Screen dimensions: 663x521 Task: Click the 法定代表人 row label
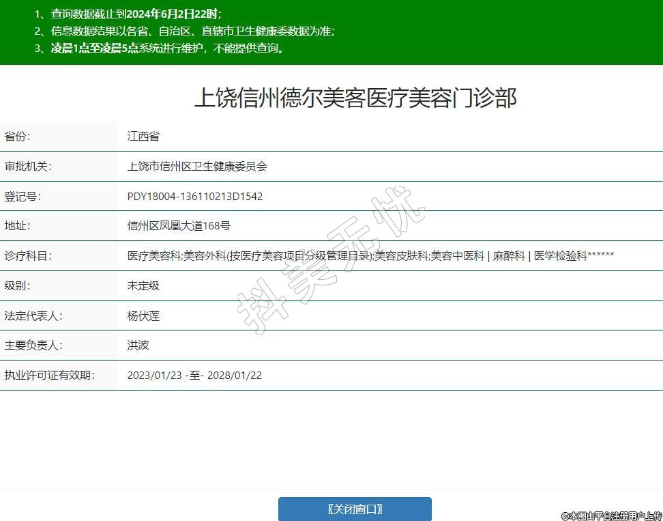tap(33, 315)
